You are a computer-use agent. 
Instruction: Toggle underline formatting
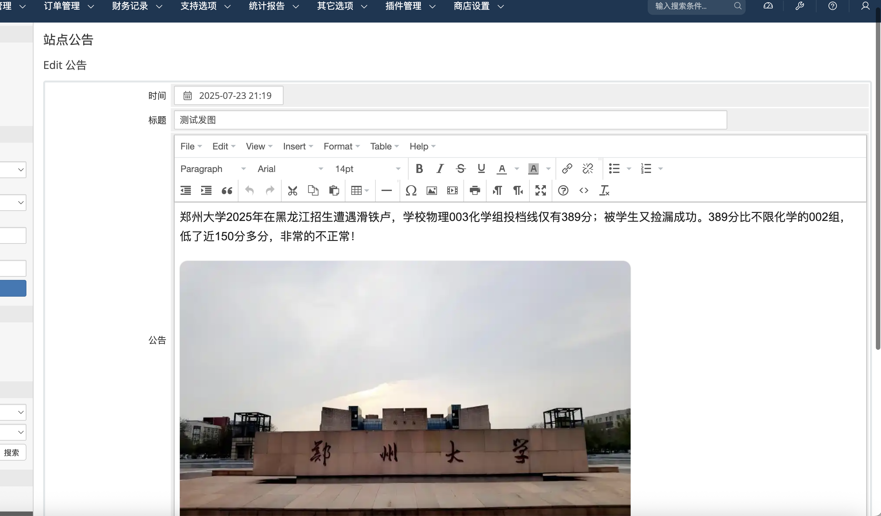(481, 169)
